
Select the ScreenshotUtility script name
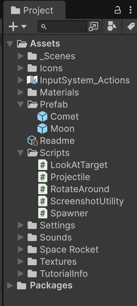(x=87, y=202)
